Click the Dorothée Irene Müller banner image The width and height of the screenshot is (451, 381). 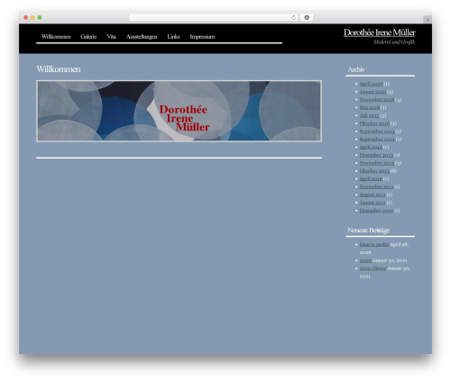179,111
